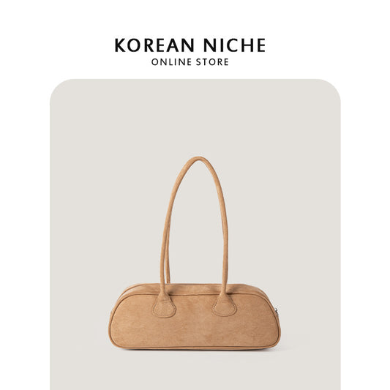Click the left handle attachment tab

pos(164,306)
